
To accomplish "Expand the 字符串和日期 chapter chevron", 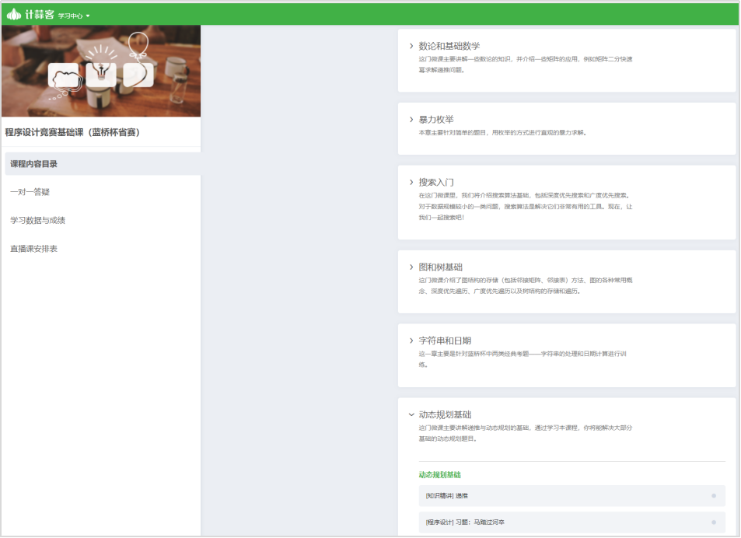I will 411,341.
